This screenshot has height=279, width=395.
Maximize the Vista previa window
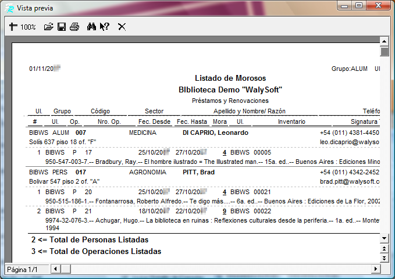358,6
